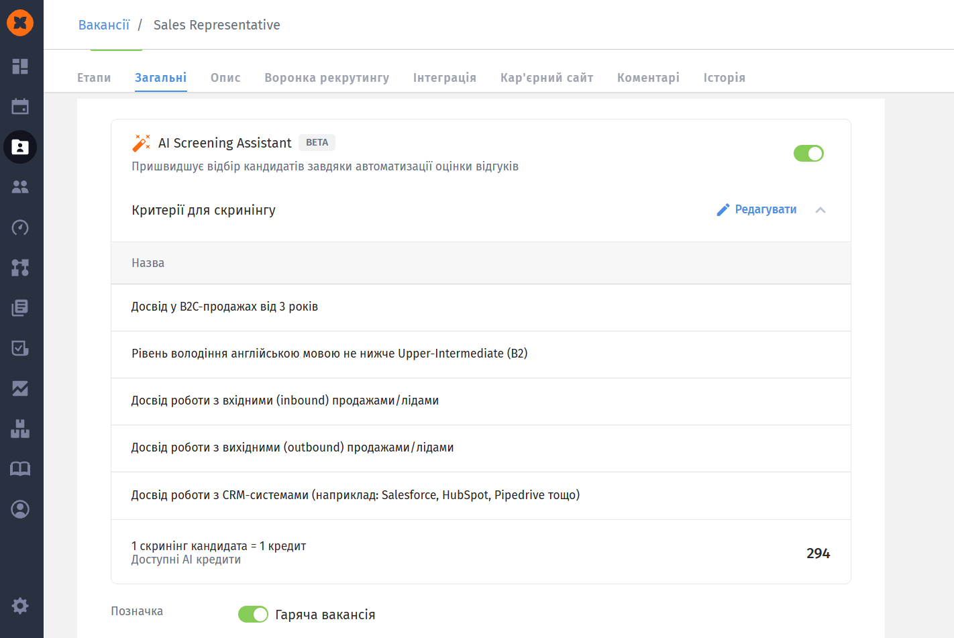Disable the AI Screening Assistant toggle
The height and width of the screenshot is (638, 954).
coord(808,154)
